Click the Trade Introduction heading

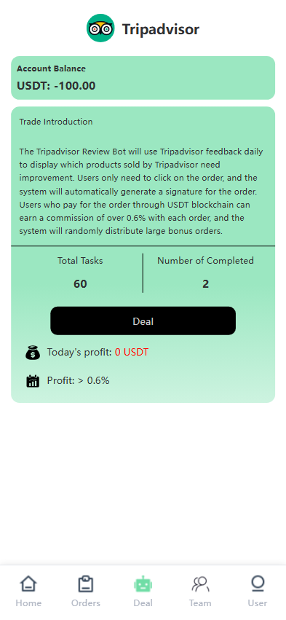point(56,122)
